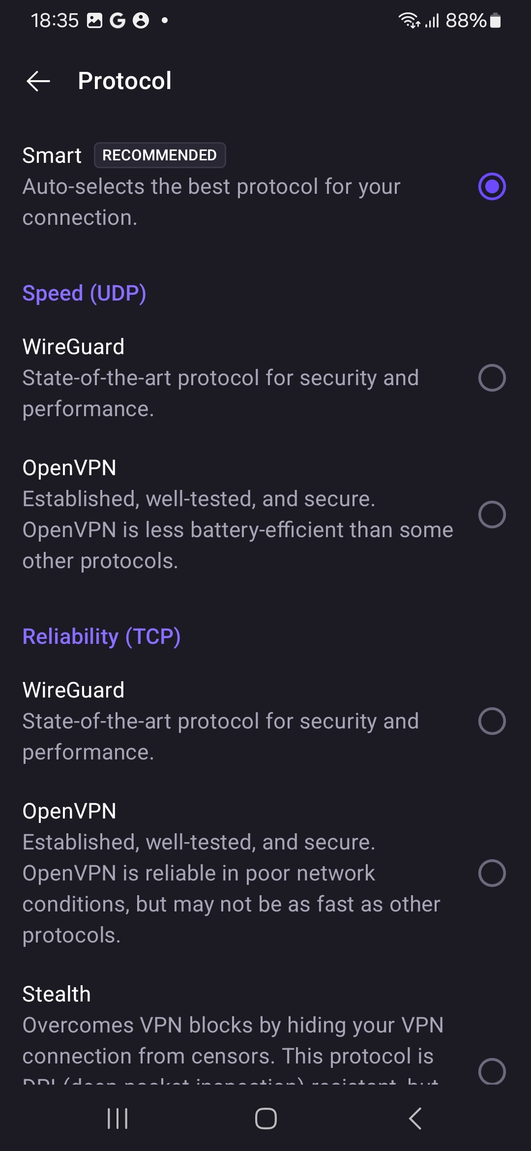Viewport: 531px width, 1151px height.
Task: Select the Stealth protocol radio button
Action: 492,1071
